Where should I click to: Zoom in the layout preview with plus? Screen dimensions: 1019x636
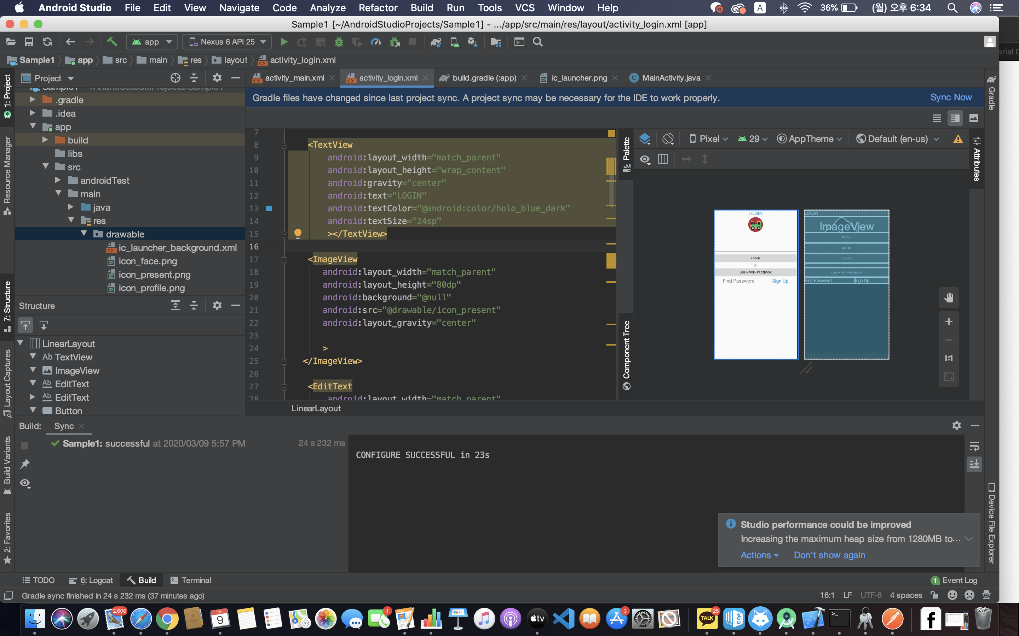949,322
